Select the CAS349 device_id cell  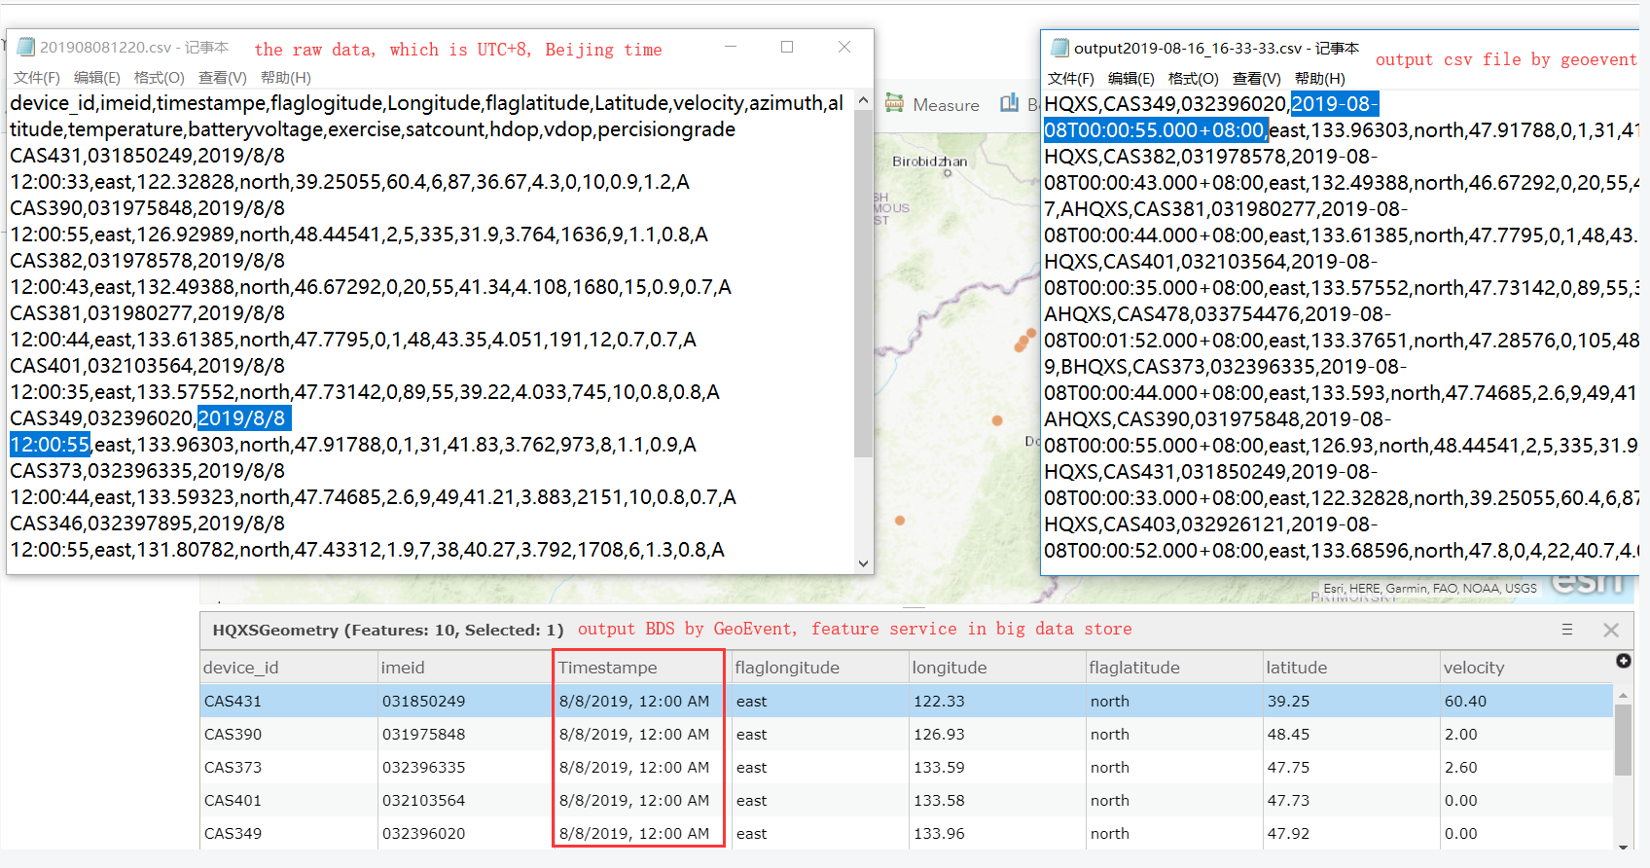point(289,833)
